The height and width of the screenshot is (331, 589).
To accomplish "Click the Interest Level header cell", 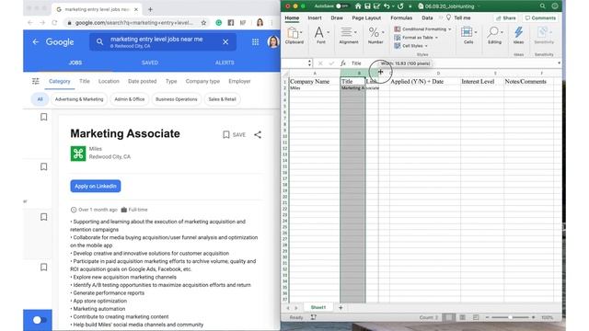I will [482, 82].
